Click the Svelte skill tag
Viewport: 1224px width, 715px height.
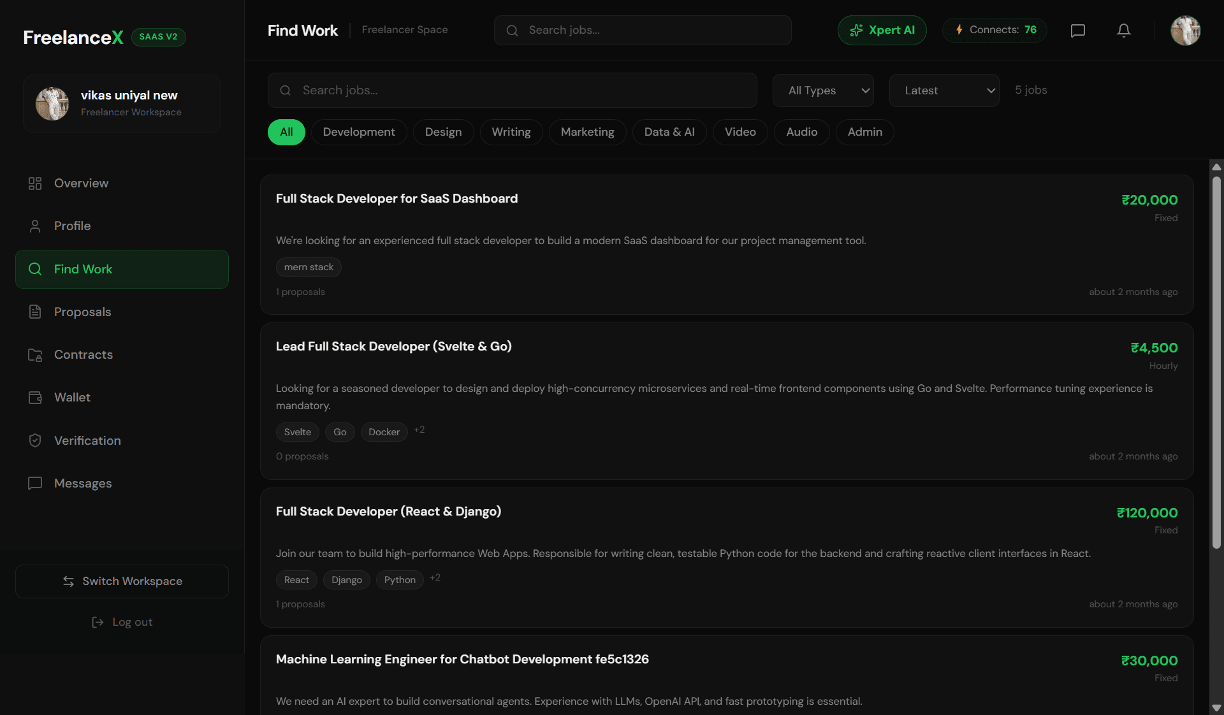[x=297, y=432]
